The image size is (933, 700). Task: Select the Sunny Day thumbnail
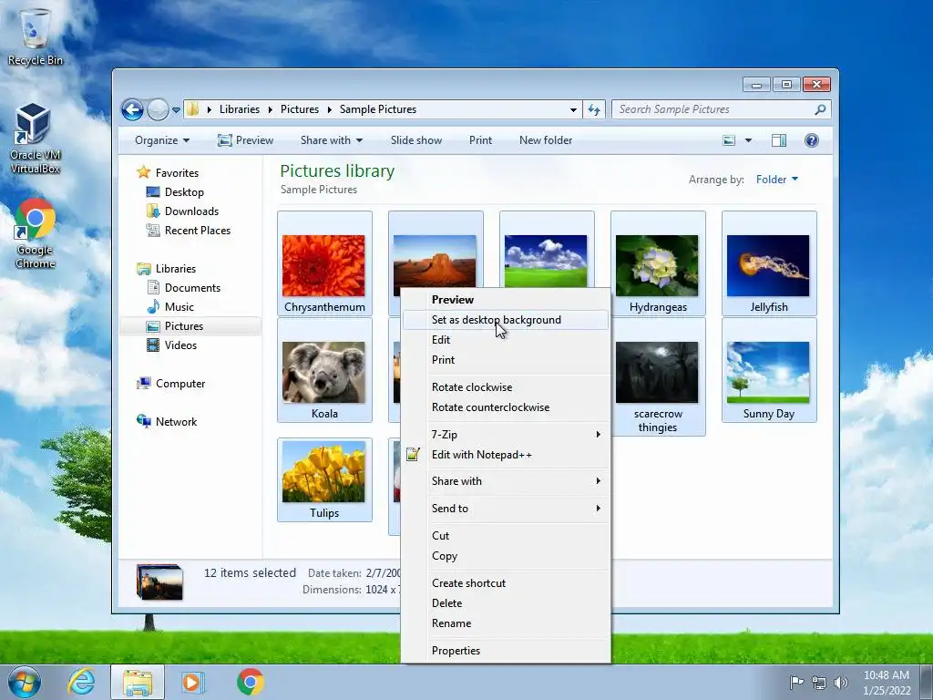tap(769, 370)
